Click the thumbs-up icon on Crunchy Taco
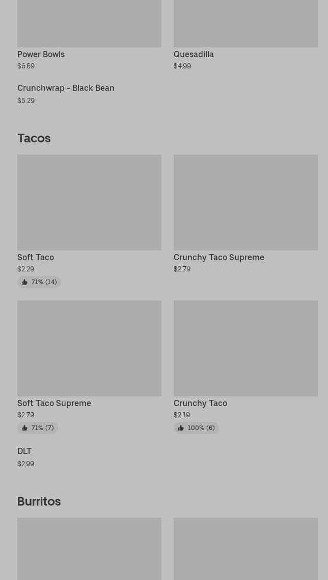This screenshot has height=580, width=328. pos(181,427)
